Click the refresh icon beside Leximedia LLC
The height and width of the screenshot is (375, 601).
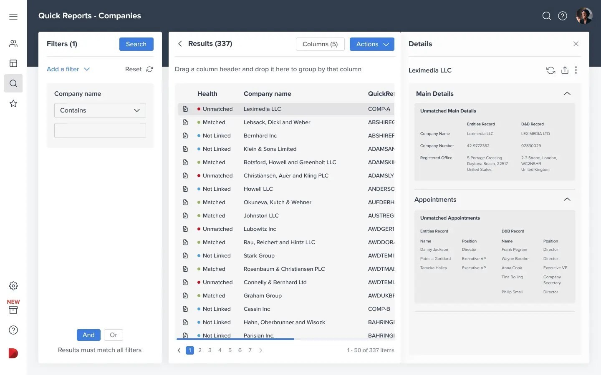[550, 70]
